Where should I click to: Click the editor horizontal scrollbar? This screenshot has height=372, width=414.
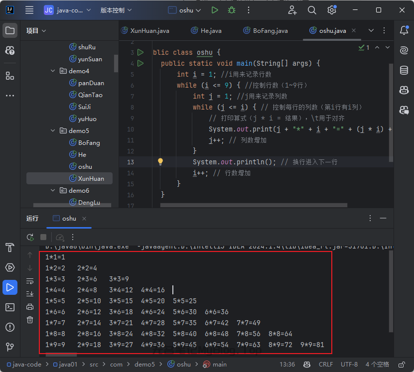254,205
